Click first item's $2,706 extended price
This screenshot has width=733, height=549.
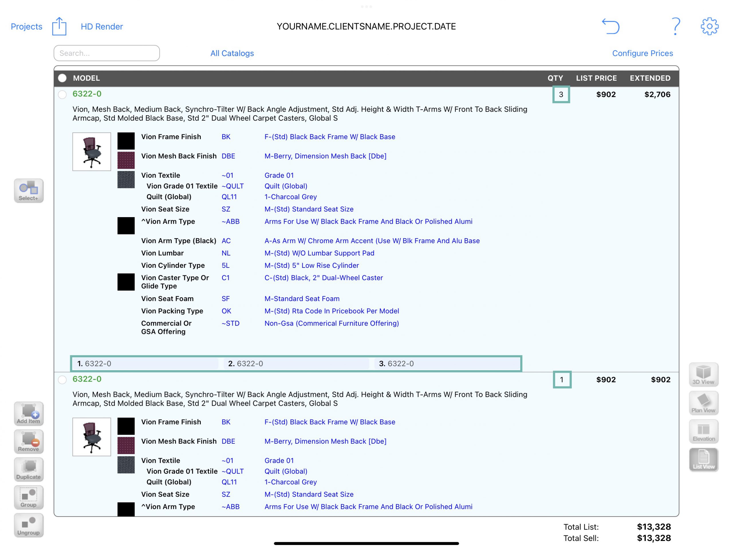tap(657, 94)
